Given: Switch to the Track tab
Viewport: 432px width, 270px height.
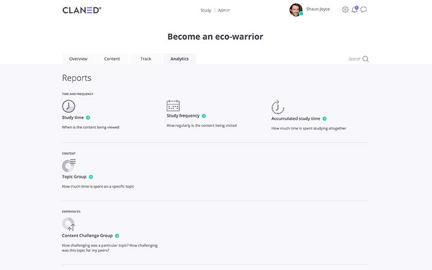Looking at the screenshot, I should click(146, 59).
